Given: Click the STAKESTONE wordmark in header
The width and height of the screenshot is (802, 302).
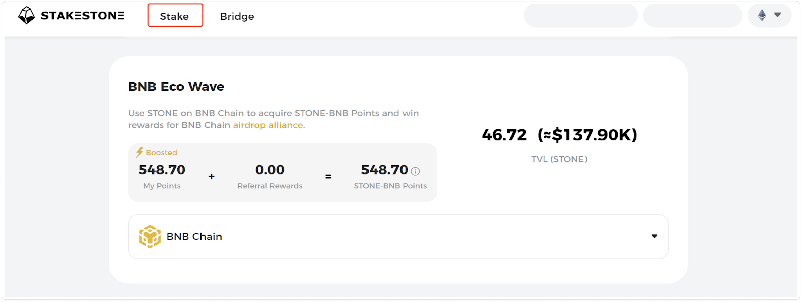Looking at the screenshot, I should [x=82, y=16].
